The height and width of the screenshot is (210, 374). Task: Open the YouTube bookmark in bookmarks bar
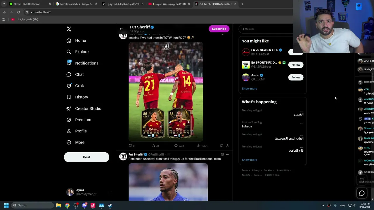pos(25,20)
